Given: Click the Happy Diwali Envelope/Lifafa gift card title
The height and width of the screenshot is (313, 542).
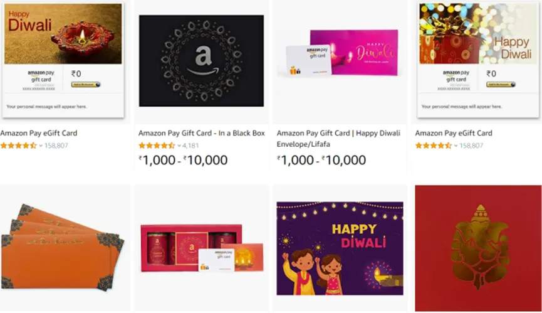Looking at the screenshot, I should 338,139.
